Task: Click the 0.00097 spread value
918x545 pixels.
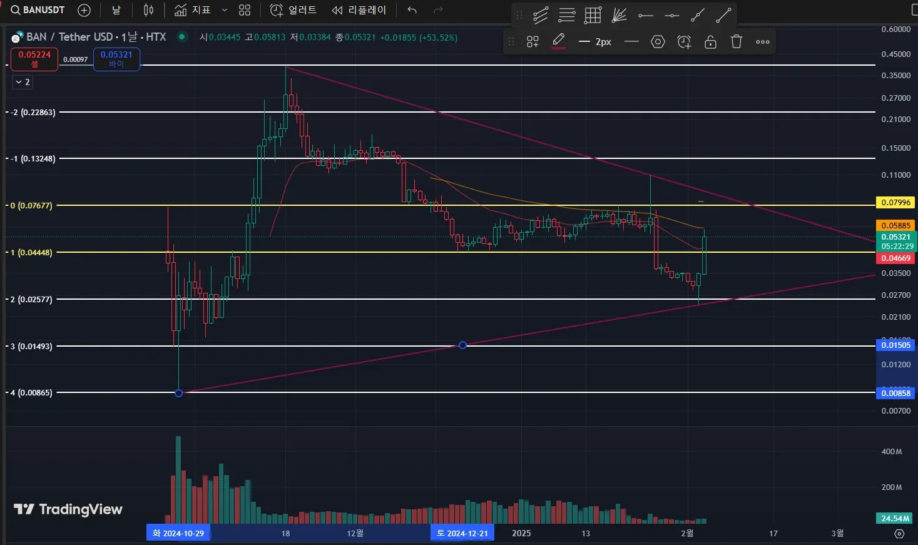Action: coord(76,59)
